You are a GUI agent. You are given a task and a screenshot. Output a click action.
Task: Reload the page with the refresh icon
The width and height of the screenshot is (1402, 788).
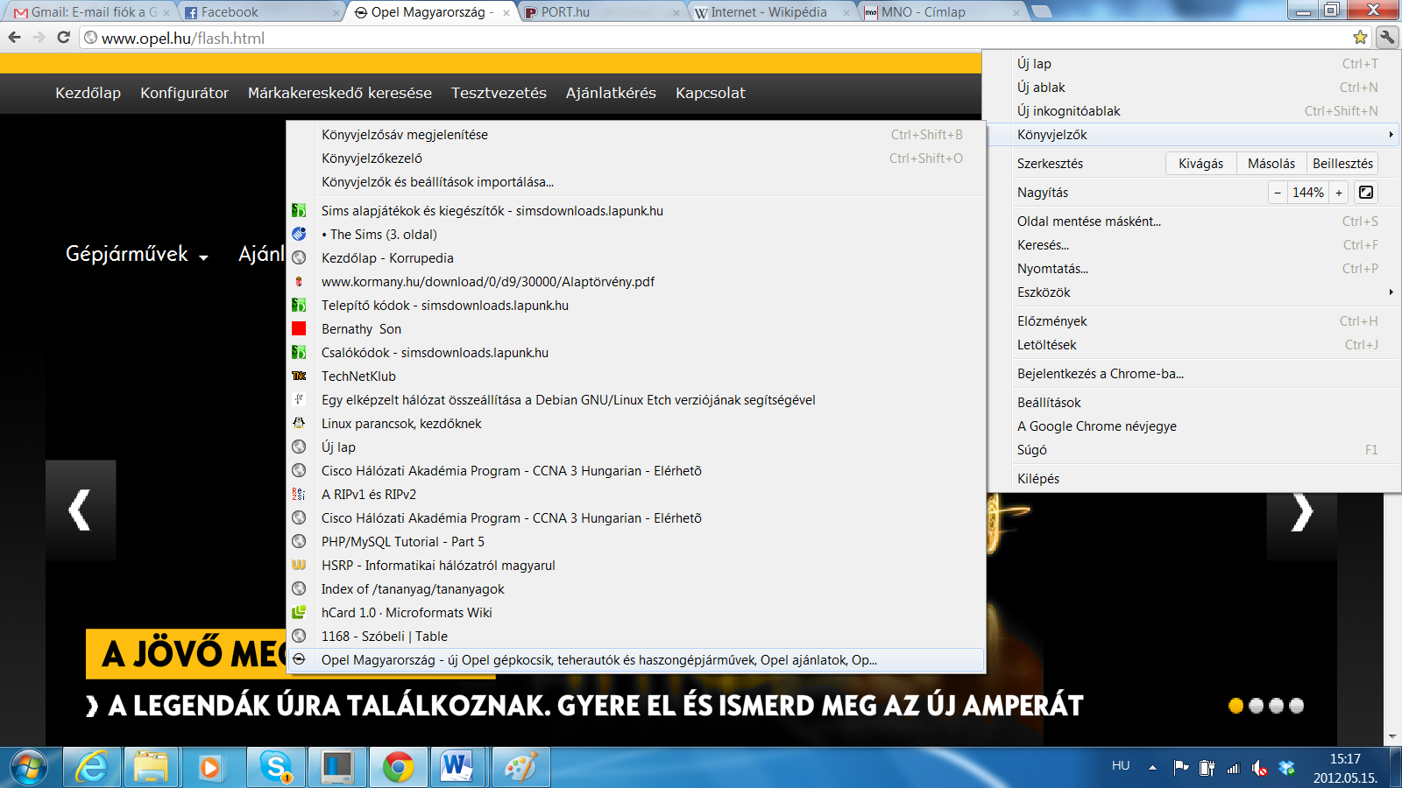(x=63, y=37)
